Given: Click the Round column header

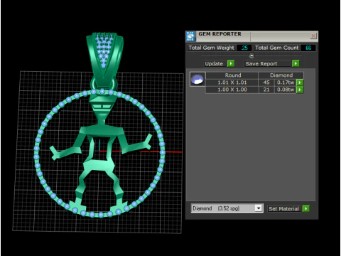Looking at the screenshot, I should 232,75.
